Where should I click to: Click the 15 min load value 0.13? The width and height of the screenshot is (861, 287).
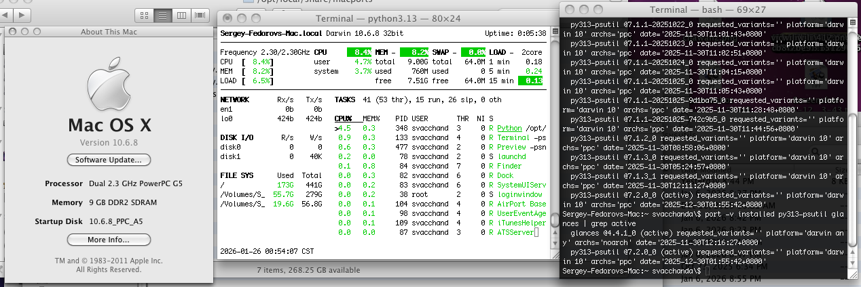[532, 81]
